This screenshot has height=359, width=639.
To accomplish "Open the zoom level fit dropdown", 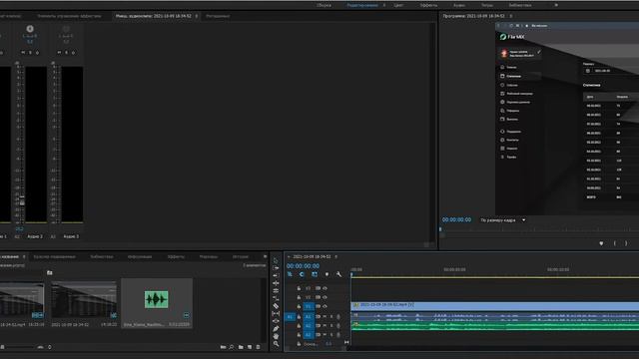I will [x=523, y=220].
